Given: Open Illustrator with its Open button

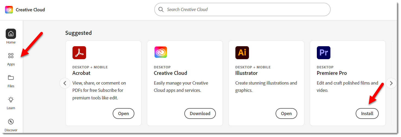Looking at the screenshot, I should pyautogui.click(x=286, y=113).
